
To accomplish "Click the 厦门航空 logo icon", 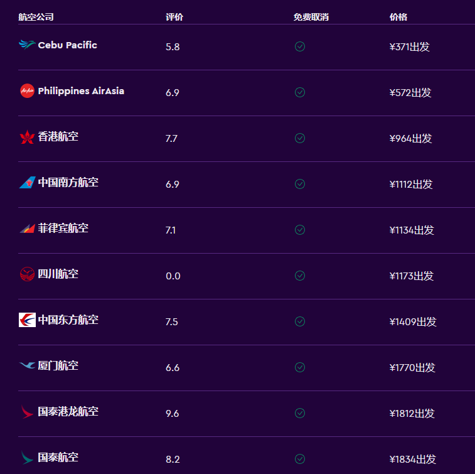I will pyautogui.click(x=27, y=366).
